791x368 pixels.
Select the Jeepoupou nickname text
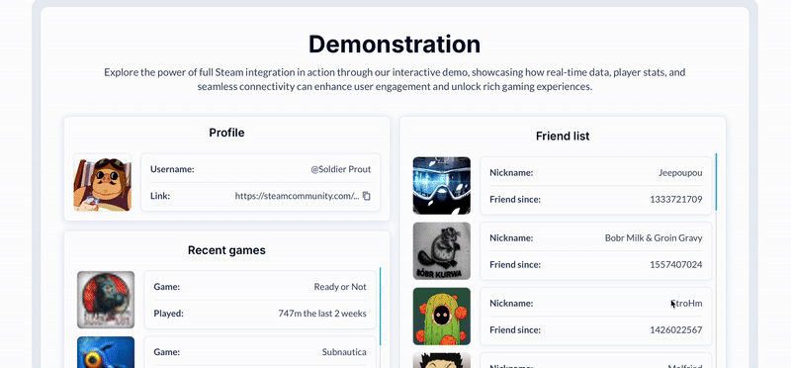point(680,173)
